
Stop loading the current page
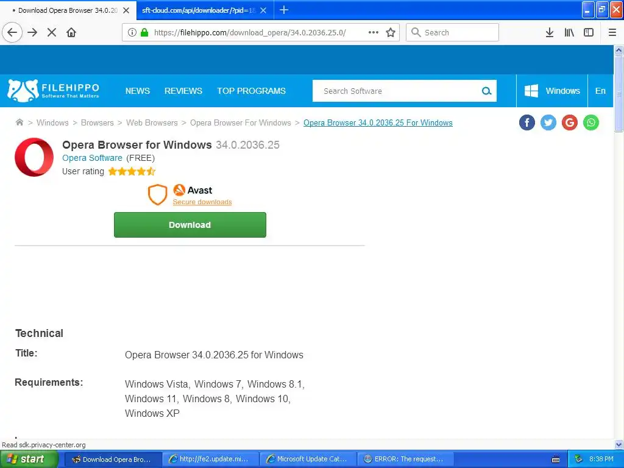click(x=52, y=32)
